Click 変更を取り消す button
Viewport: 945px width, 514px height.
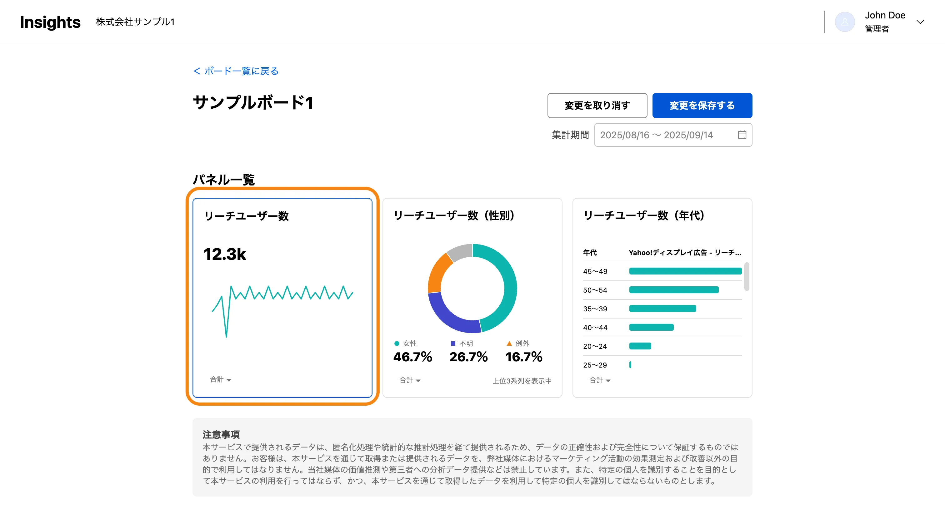click(x=597, y=106)
